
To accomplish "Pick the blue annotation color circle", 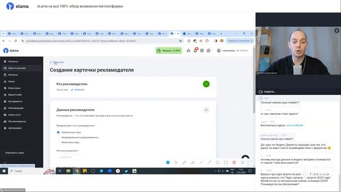I will tap(168, 162).
